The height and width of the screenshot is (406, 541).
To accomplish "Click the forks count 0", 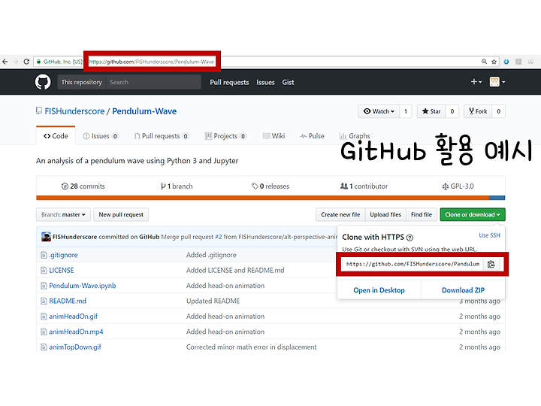I will coord(499,111).
